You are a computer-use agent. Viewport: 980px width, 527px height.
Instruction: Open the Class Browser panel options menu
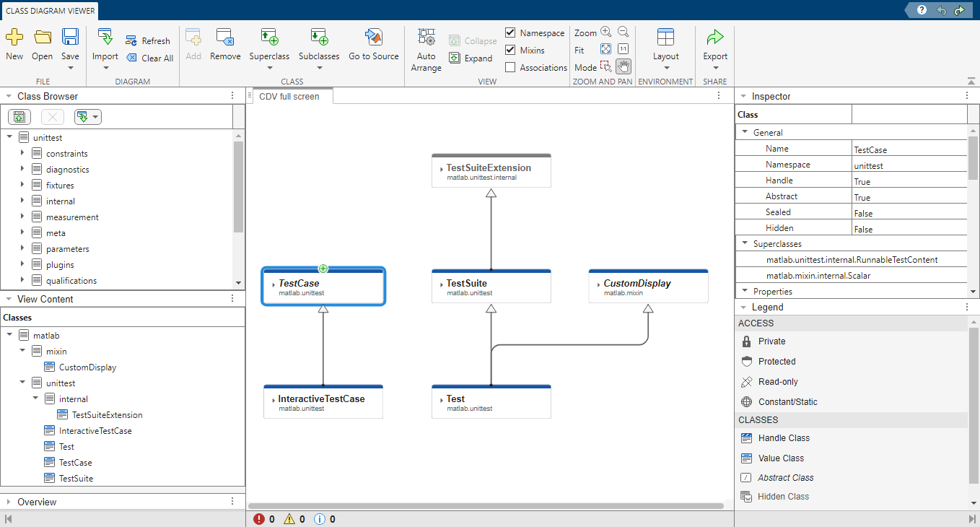(232, 96)
